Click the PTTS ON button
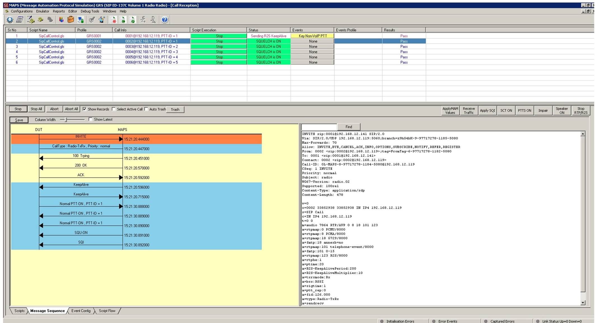 [x=524, y=110]
